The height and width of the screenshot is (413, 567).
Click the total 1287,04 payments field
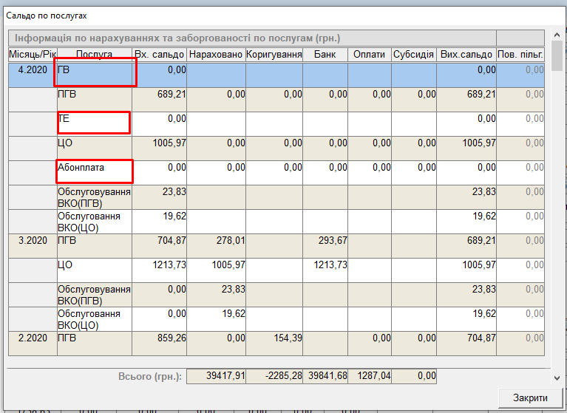tap(370, 377)
